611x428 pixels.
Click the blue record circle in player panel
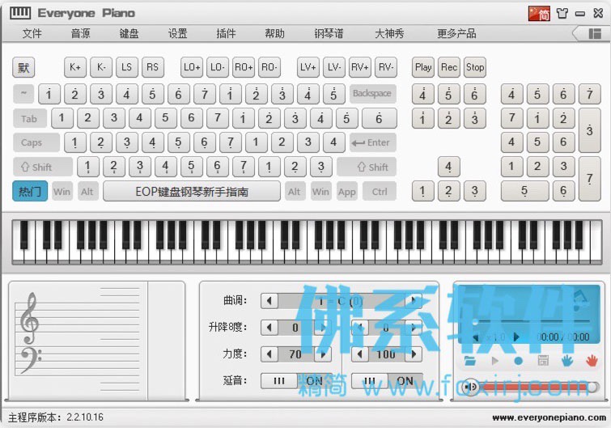click(518, 361)
